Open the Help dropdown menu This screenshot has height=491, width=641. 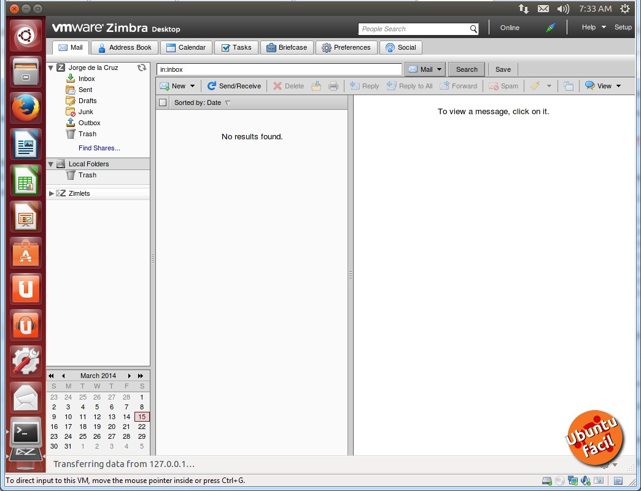pos(594,28)
